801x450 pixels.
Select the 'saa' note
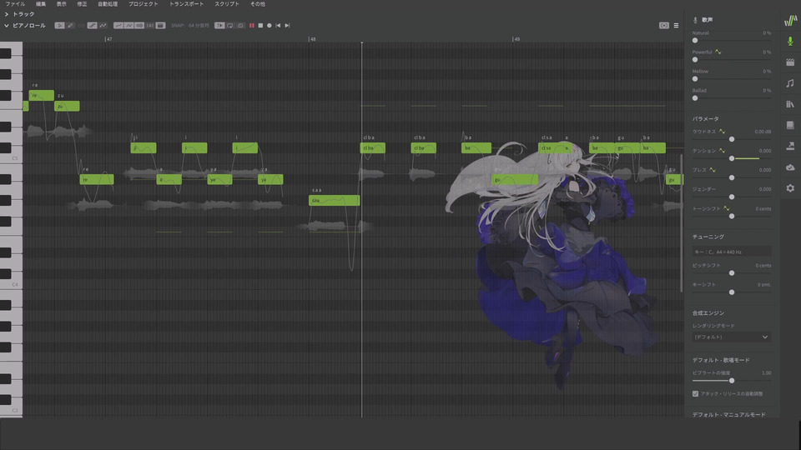click(334, 201)
